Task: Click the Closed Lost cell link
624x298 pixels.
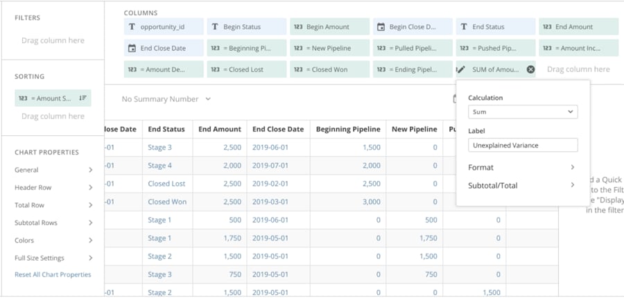Action: (x=166, y=184)
